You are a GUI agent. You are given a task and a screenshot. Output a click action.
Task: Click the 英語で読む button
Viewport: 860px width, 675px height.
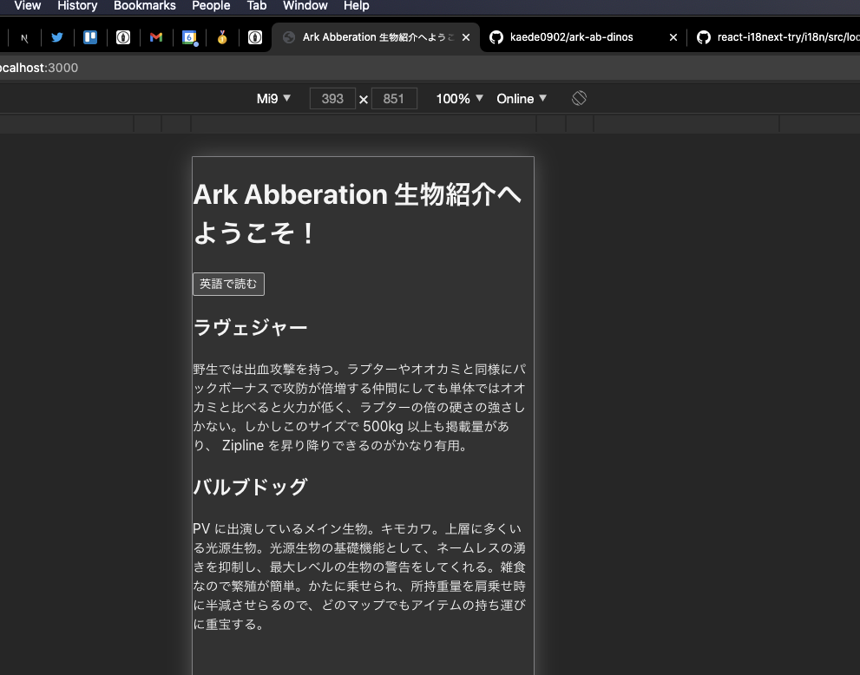click(227, 284)
